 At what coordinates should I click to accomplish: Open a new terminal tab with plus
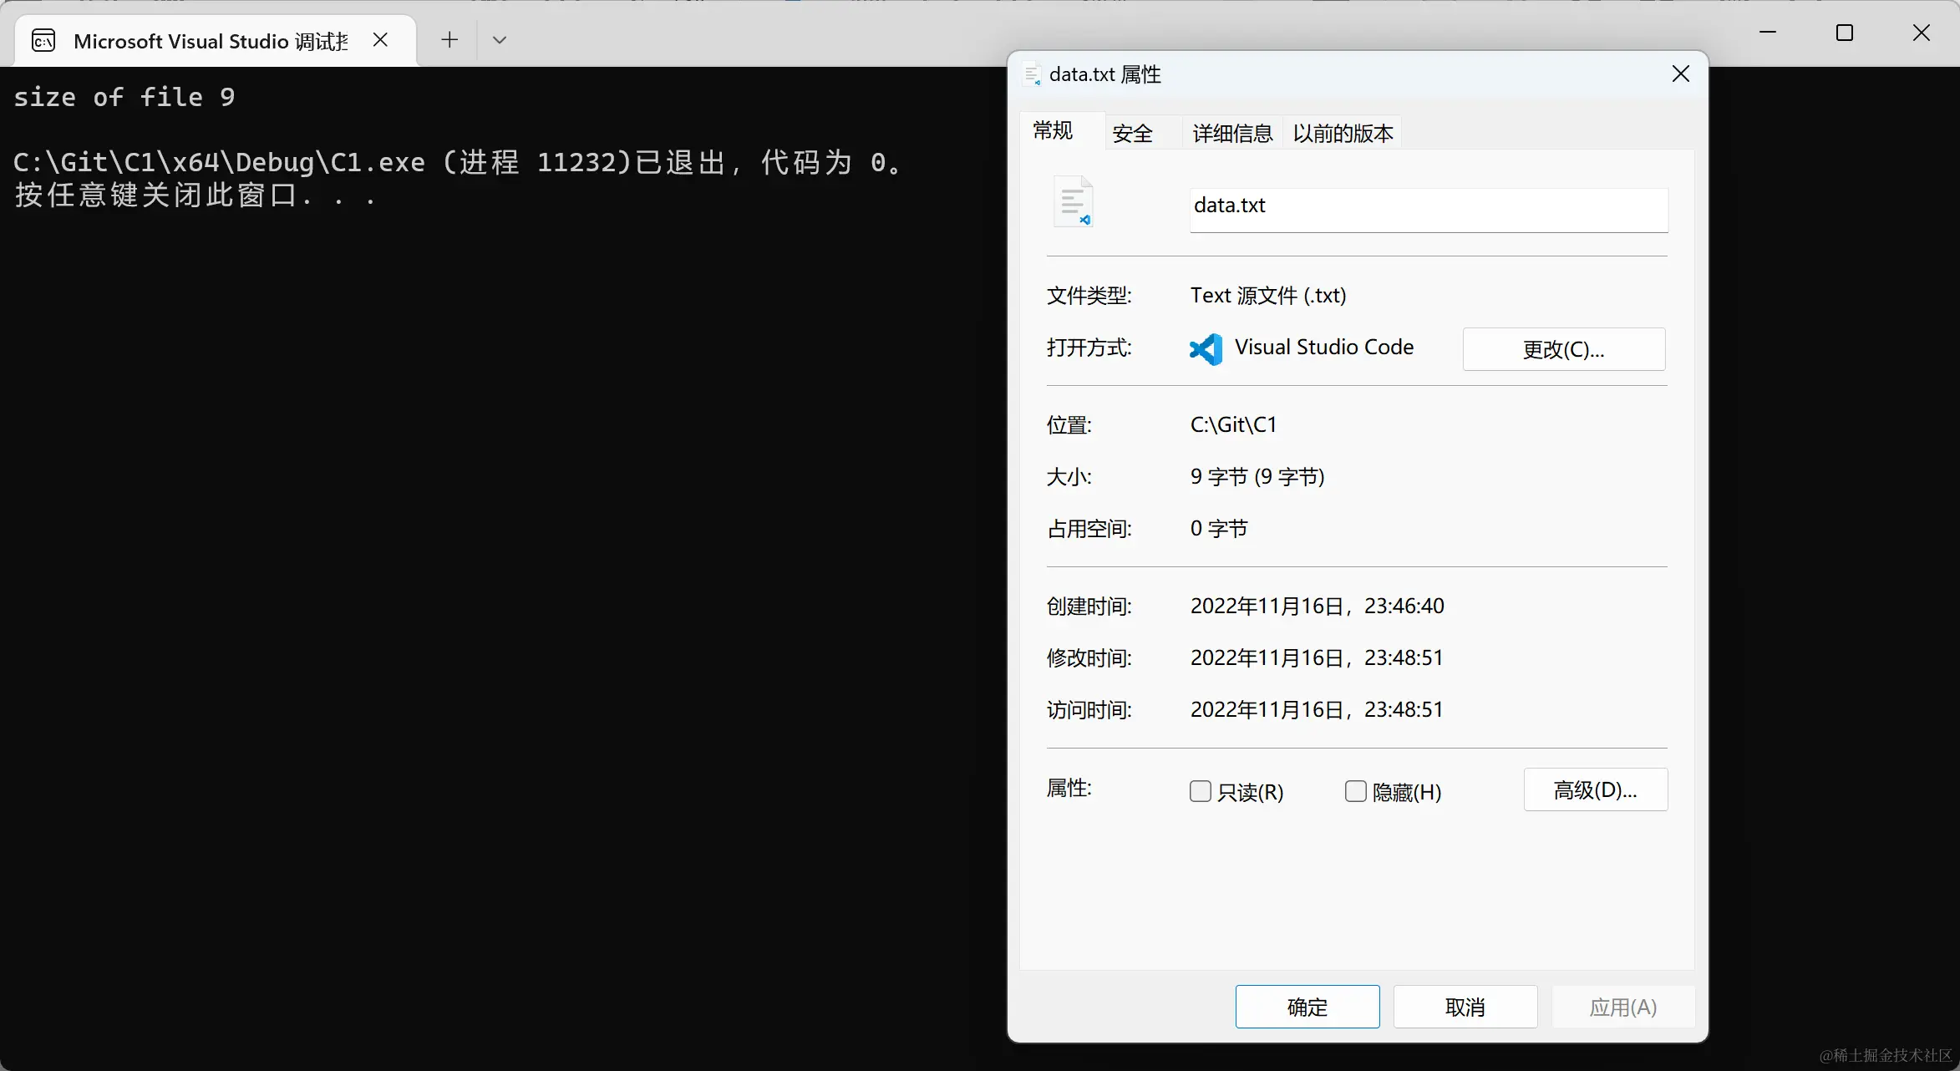[x=449, y=40]
